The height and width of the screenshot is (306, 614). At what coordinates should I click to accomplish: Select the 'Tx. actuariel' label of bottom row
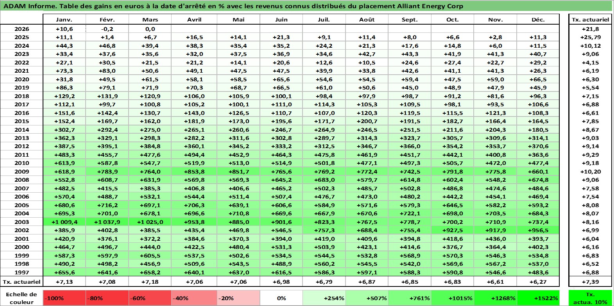pyautogui.click(x=21, y=281)
